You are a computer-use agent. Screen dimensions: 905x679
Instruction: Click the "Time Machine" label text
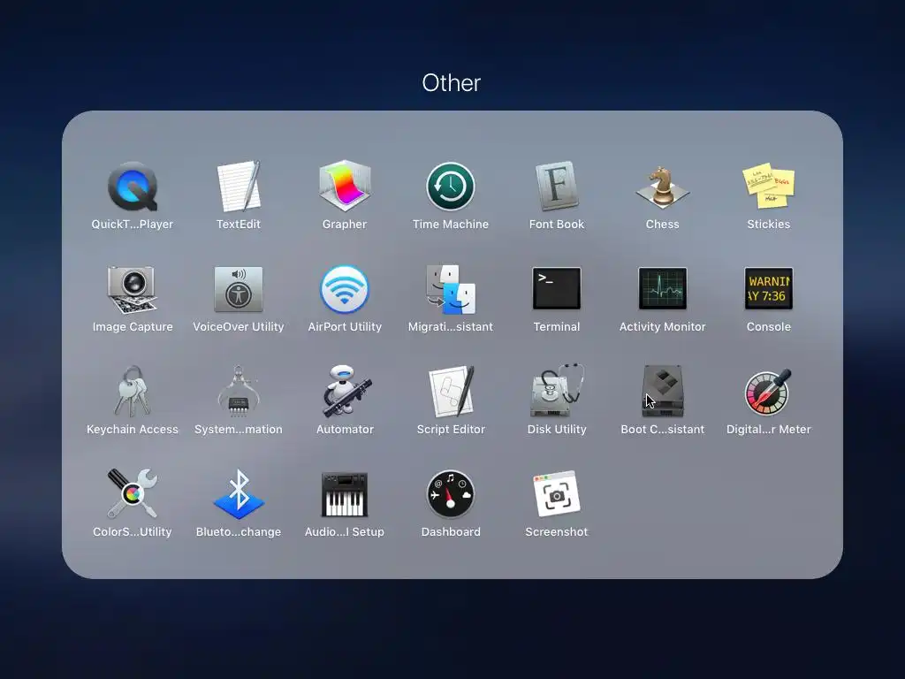tap(451, 224)
